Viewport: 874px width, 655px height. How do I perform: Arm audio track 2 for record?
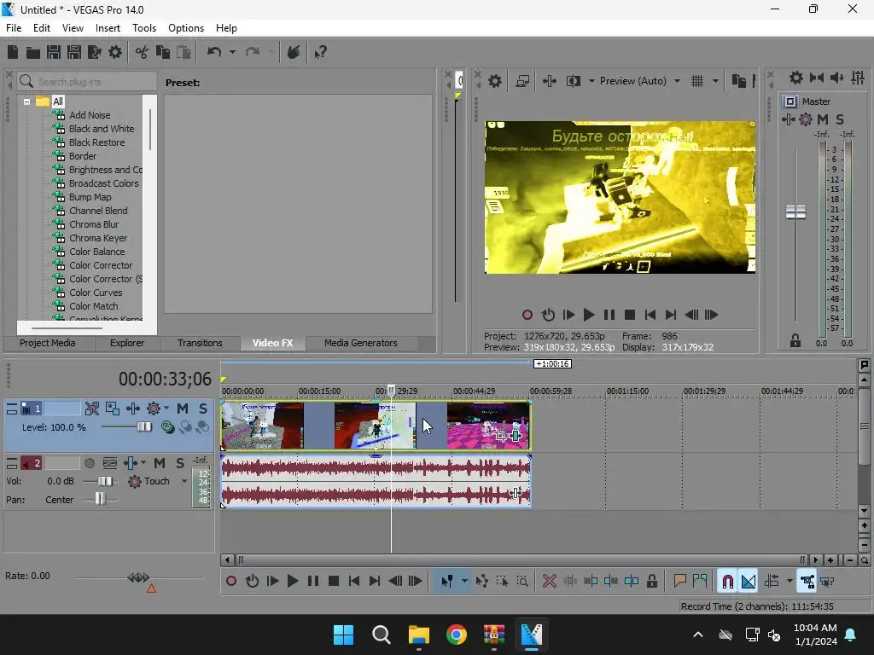(89, 463)
